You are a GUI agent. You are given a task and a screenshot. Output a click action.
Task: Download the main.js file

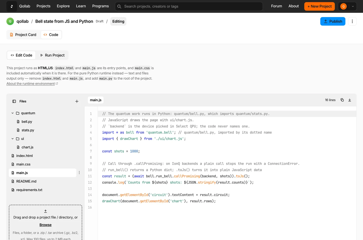point(350,100)
